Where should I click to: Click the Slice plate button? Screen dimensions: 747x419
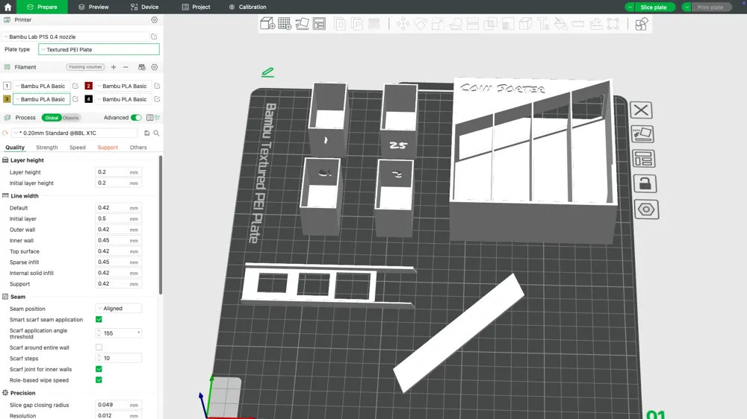(654, 7)
